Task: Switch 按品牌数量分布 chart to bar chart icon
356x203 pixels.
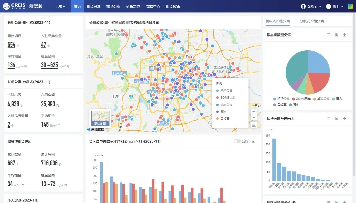Action: point(336,35)
